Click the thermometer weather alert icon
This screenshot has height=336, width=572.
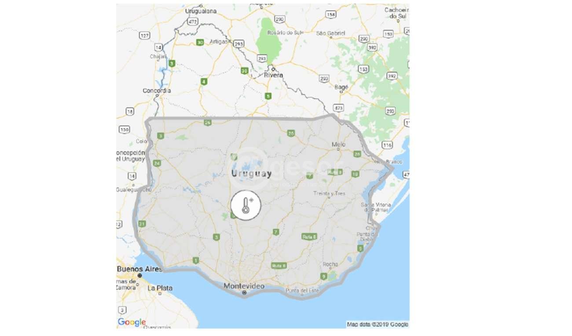click(246, 205)
